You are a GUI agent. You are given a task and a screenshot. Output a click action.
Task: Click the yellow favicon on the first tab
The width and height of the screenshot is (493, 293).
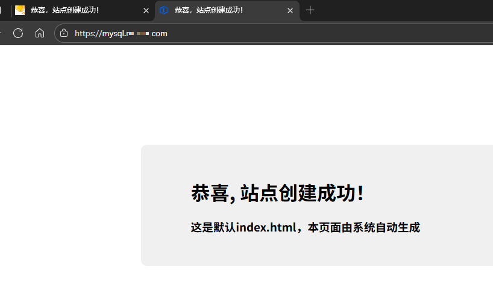tap(20, 10)
